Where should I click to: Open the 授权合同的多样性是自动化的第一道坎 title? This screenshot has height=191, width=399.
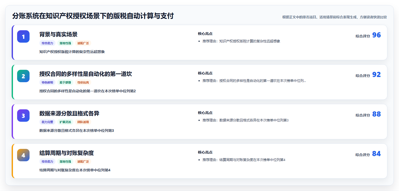pyautogui.click(x=85, y=74)
